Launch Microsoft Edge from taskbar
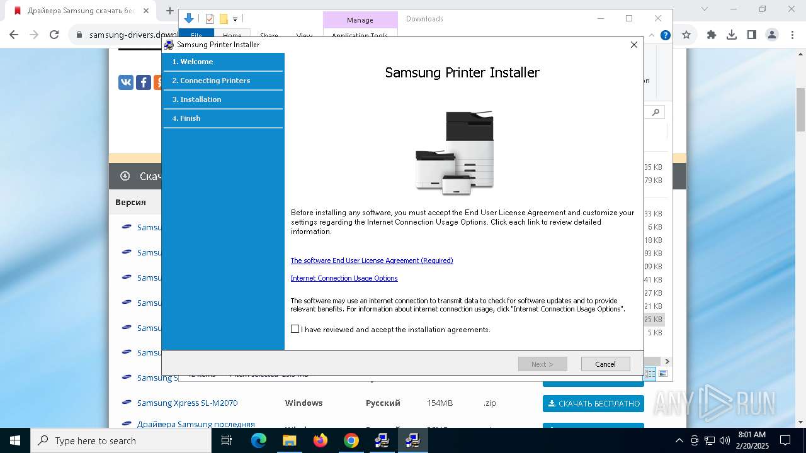The width and height of the screenshot is (806, 453). click(259, 440)
